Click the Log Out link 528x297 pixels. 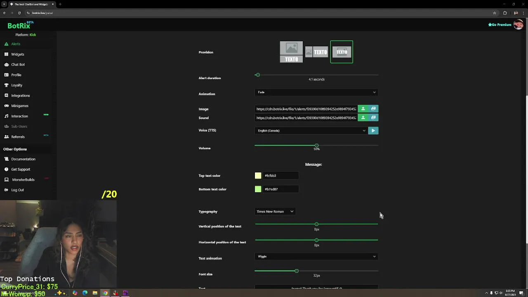tap(17, 190)
